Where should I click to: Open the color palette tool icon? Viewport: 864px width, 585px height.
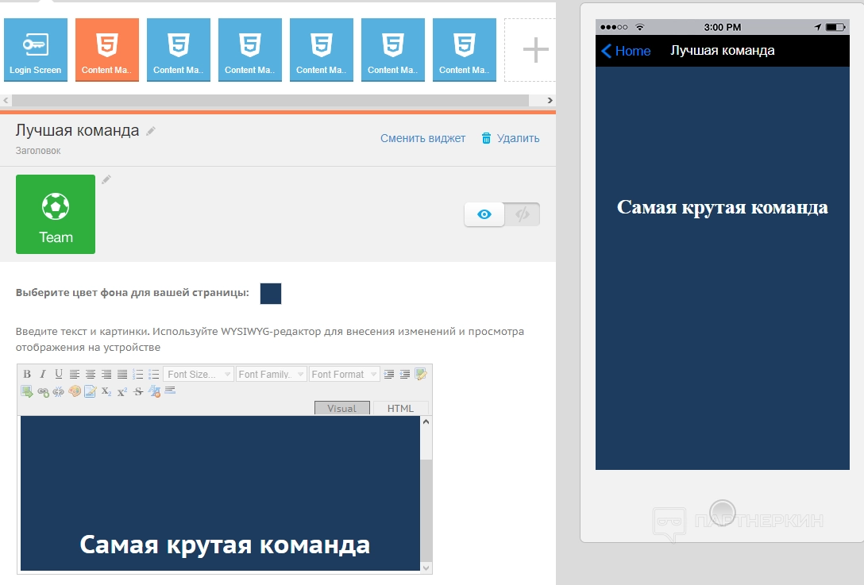coord(75,391)
